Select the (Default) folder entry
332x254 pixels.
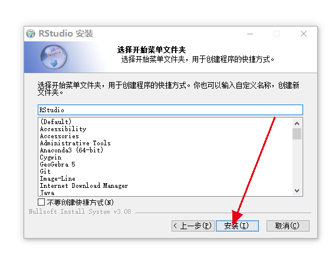click(56, 122)
